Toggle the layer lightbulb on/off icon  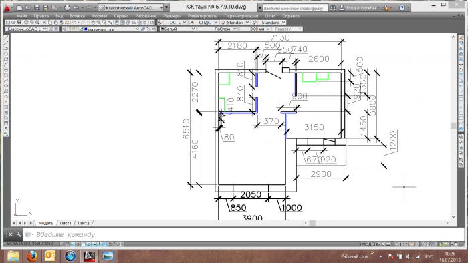coord(70,29)
